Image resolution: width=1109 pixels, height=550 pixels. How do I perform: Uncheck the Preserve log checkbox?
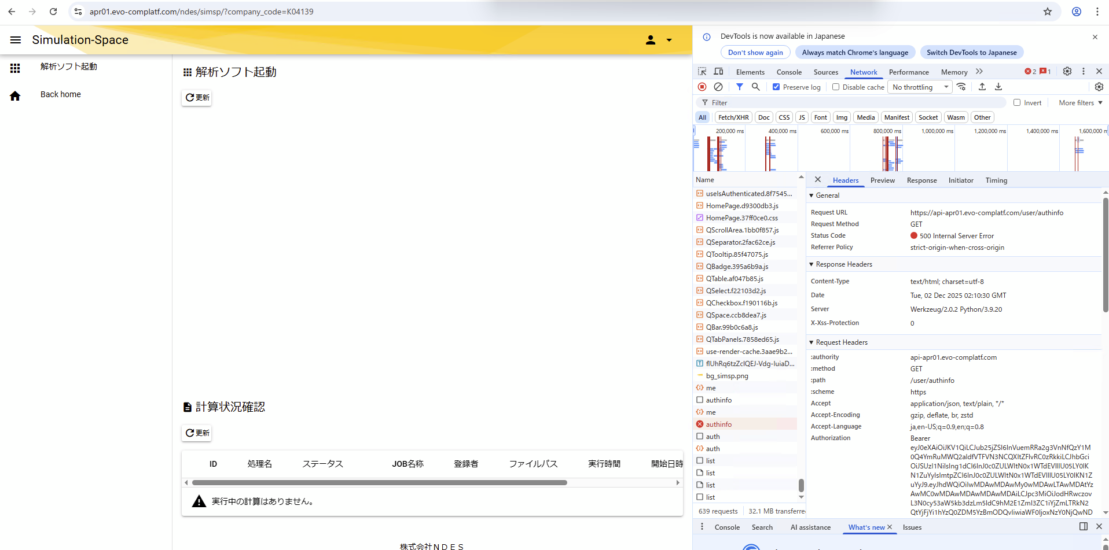point(776,87)
